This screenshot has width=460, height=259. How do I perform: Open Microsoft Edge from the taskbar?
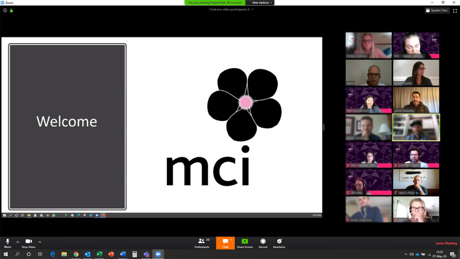coord(53,254)
